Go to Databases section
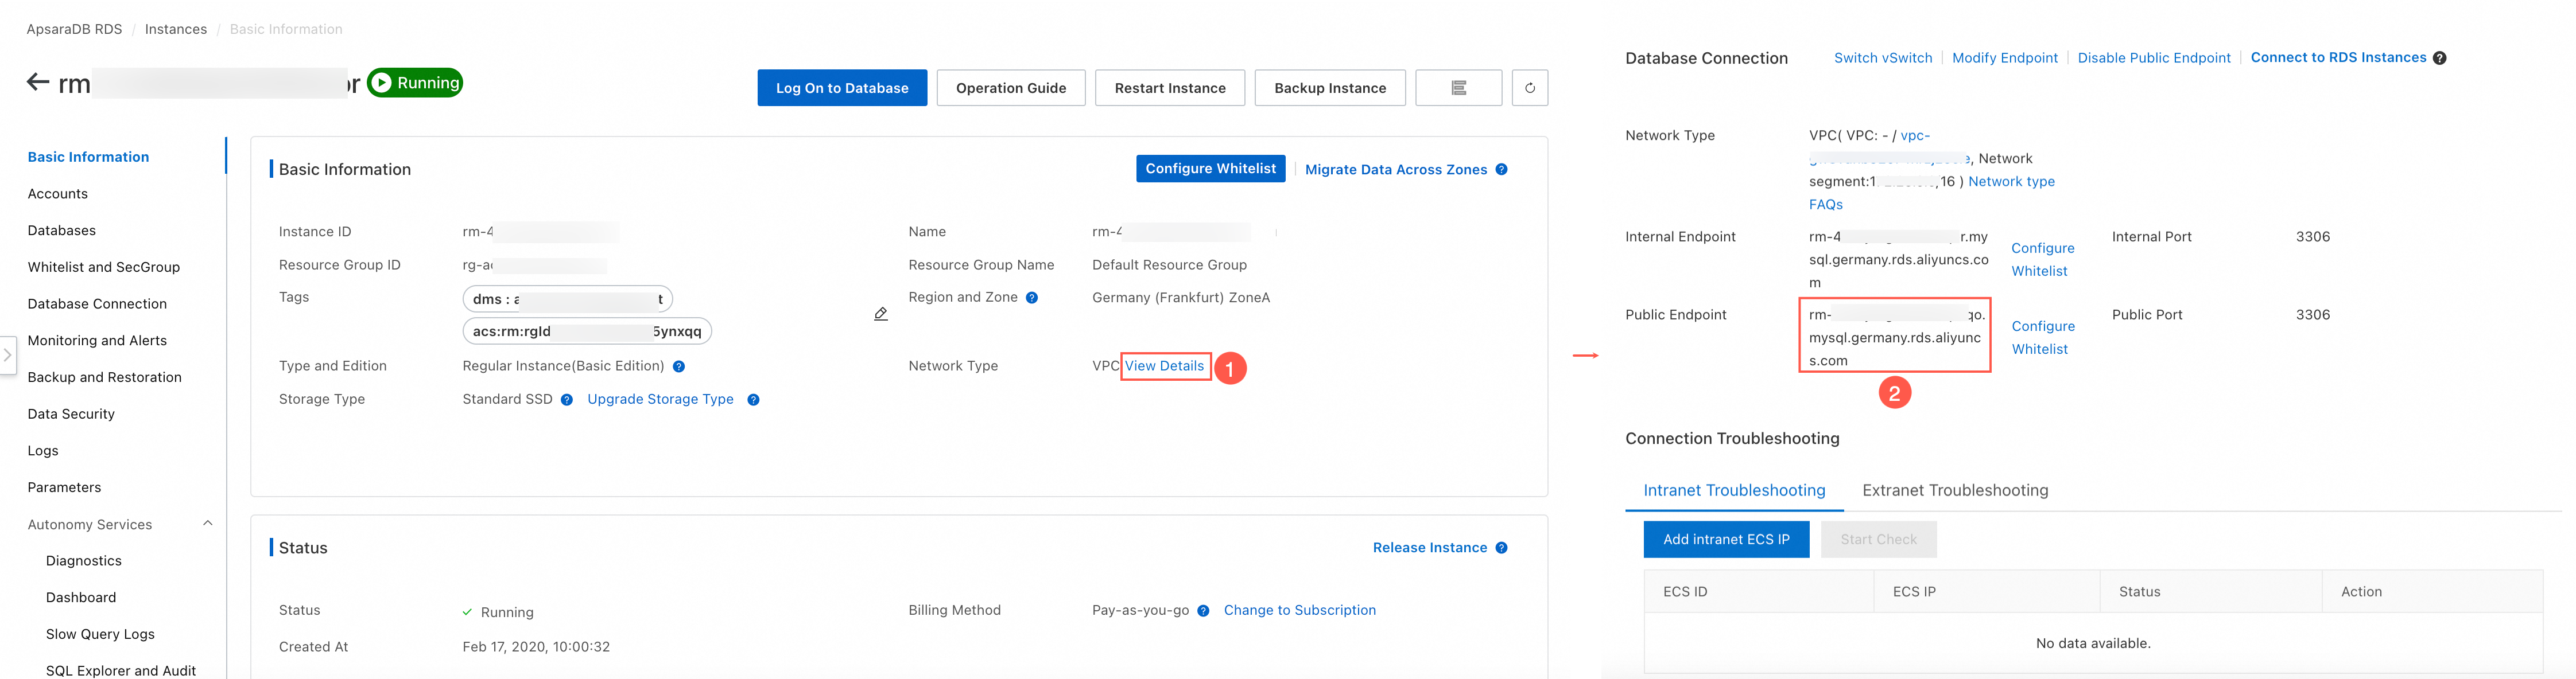Screen dimensions: 2576x679 point(62,231)
